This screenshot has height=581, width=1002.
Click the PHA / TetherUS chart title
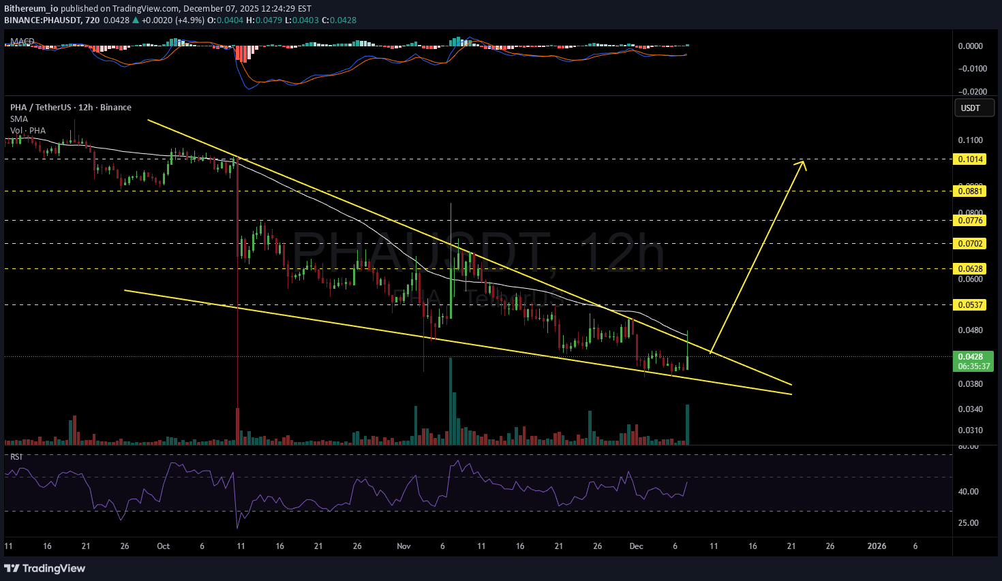pyautogui.click(x=70, y=108)
